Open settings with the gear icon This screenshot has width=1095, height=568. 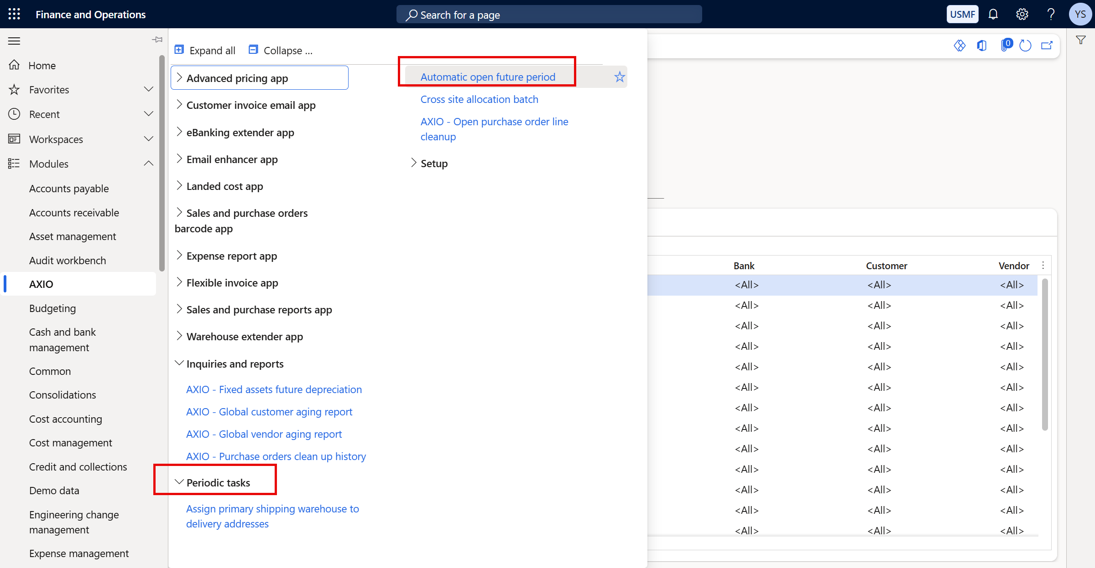point(1022,14)
